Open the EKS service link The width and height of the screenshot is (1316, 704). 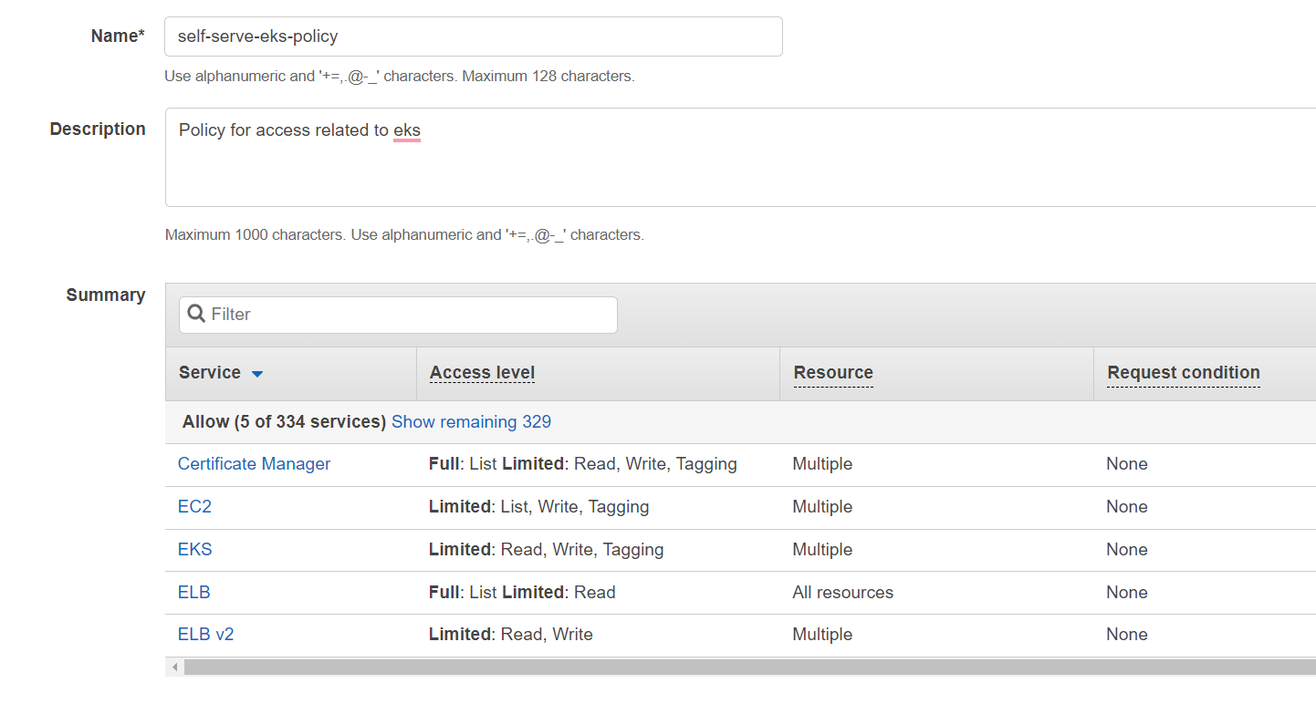tap(194, 550)
